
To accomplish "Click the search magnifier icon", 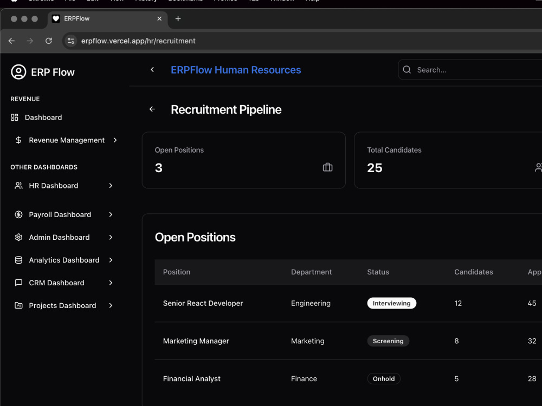I will 407,70.
